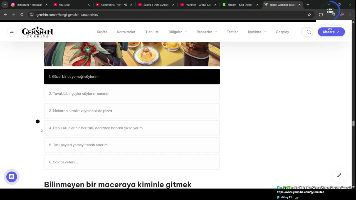356x200 pixels.
Task: Open the Karakterler page
Action: pyautogui.click(x=126, y=32)
